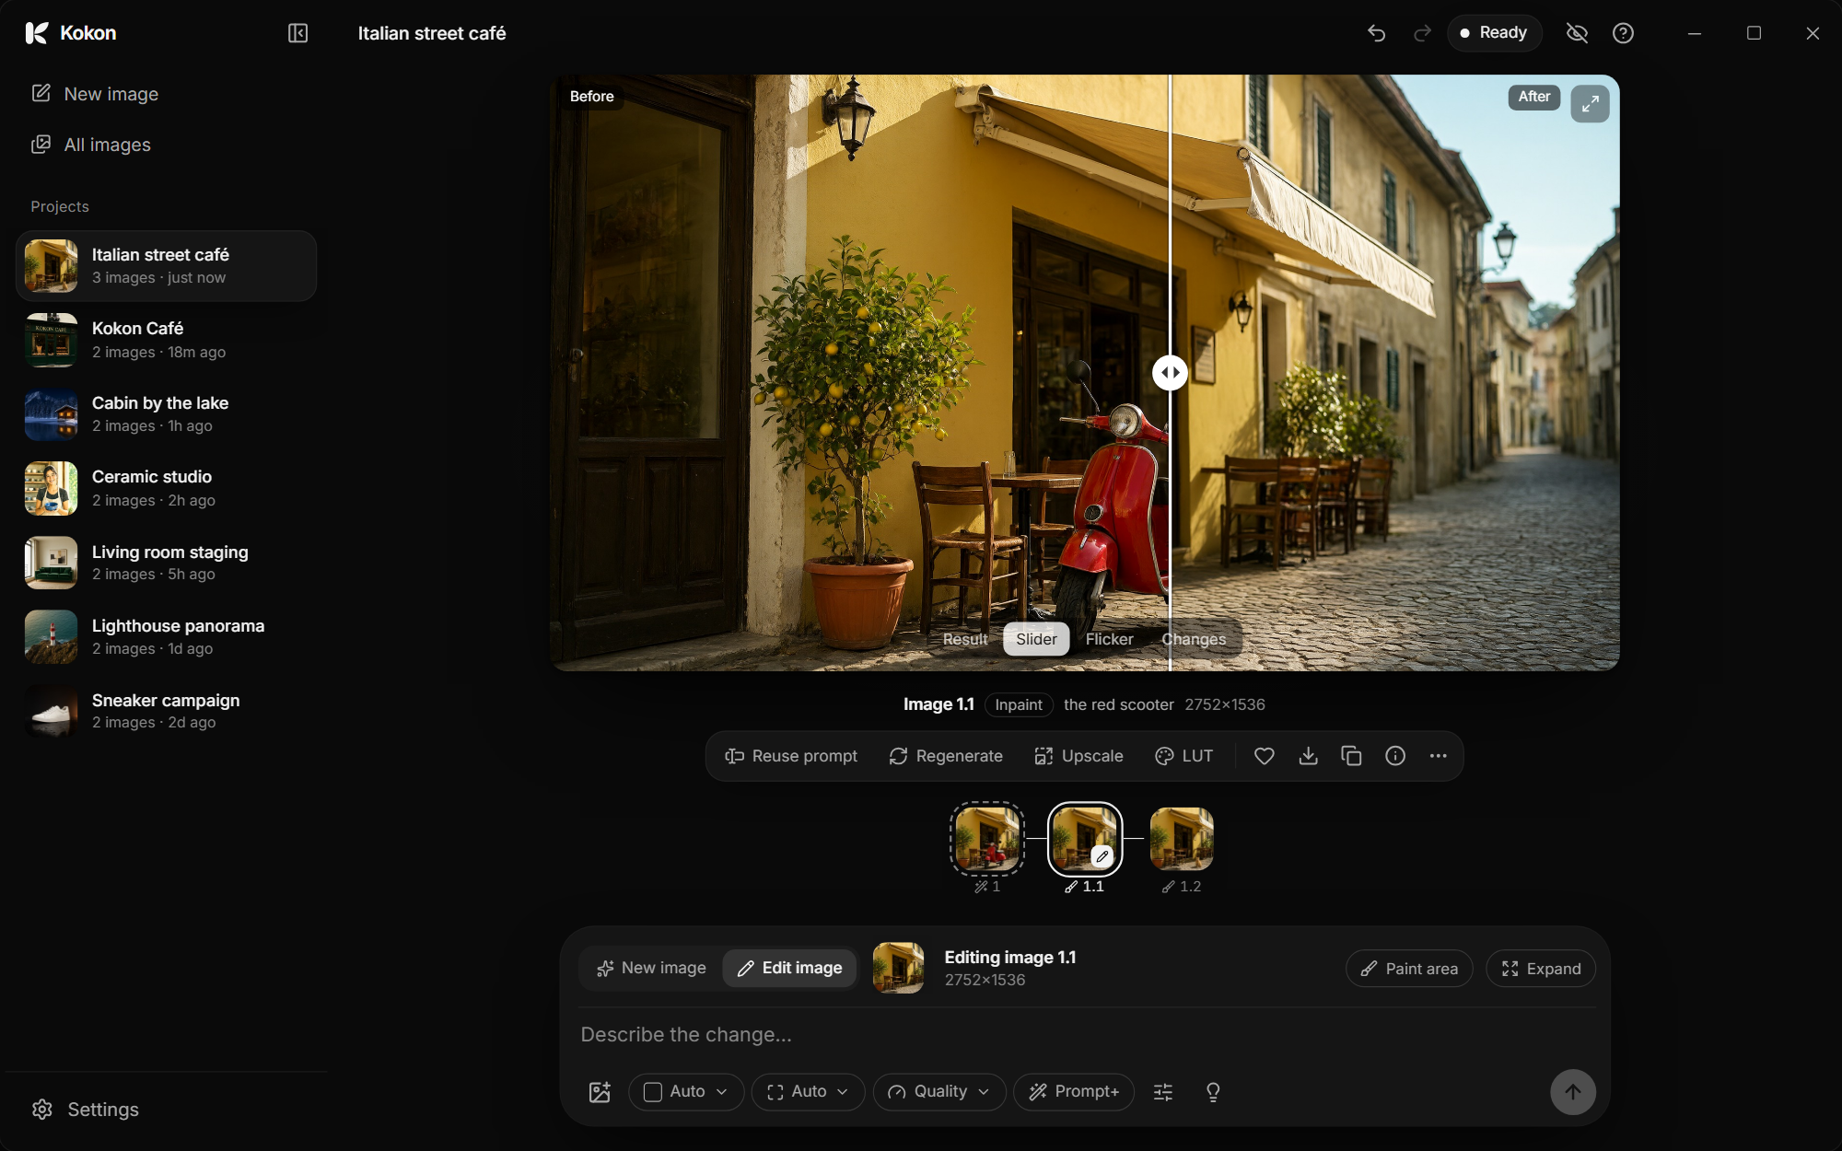
Task: Click the Before label on image
Action: pyautogui.click(x=591, y=97)
